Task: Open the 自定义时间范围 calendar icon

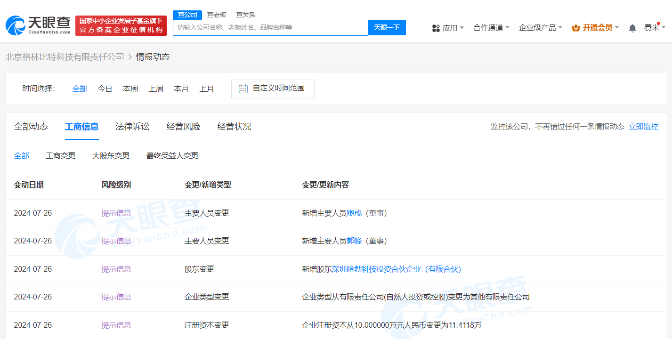Action: pyautogui.click(x=243, y=89)
